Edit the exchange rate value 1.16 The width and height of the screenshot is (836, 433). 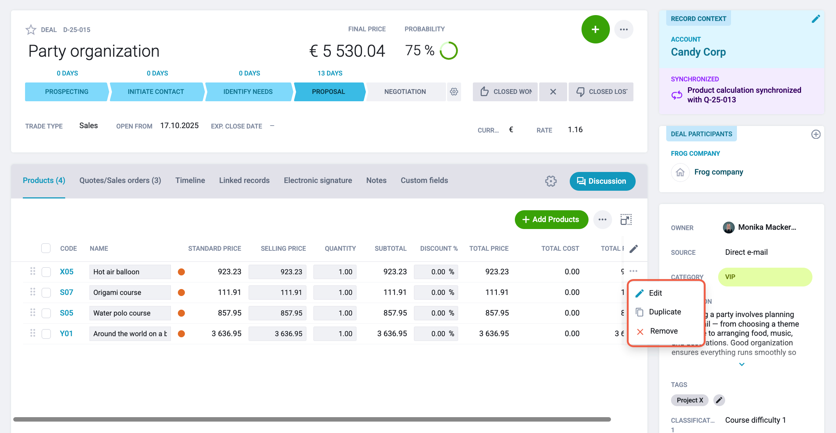tap(575, 130)
